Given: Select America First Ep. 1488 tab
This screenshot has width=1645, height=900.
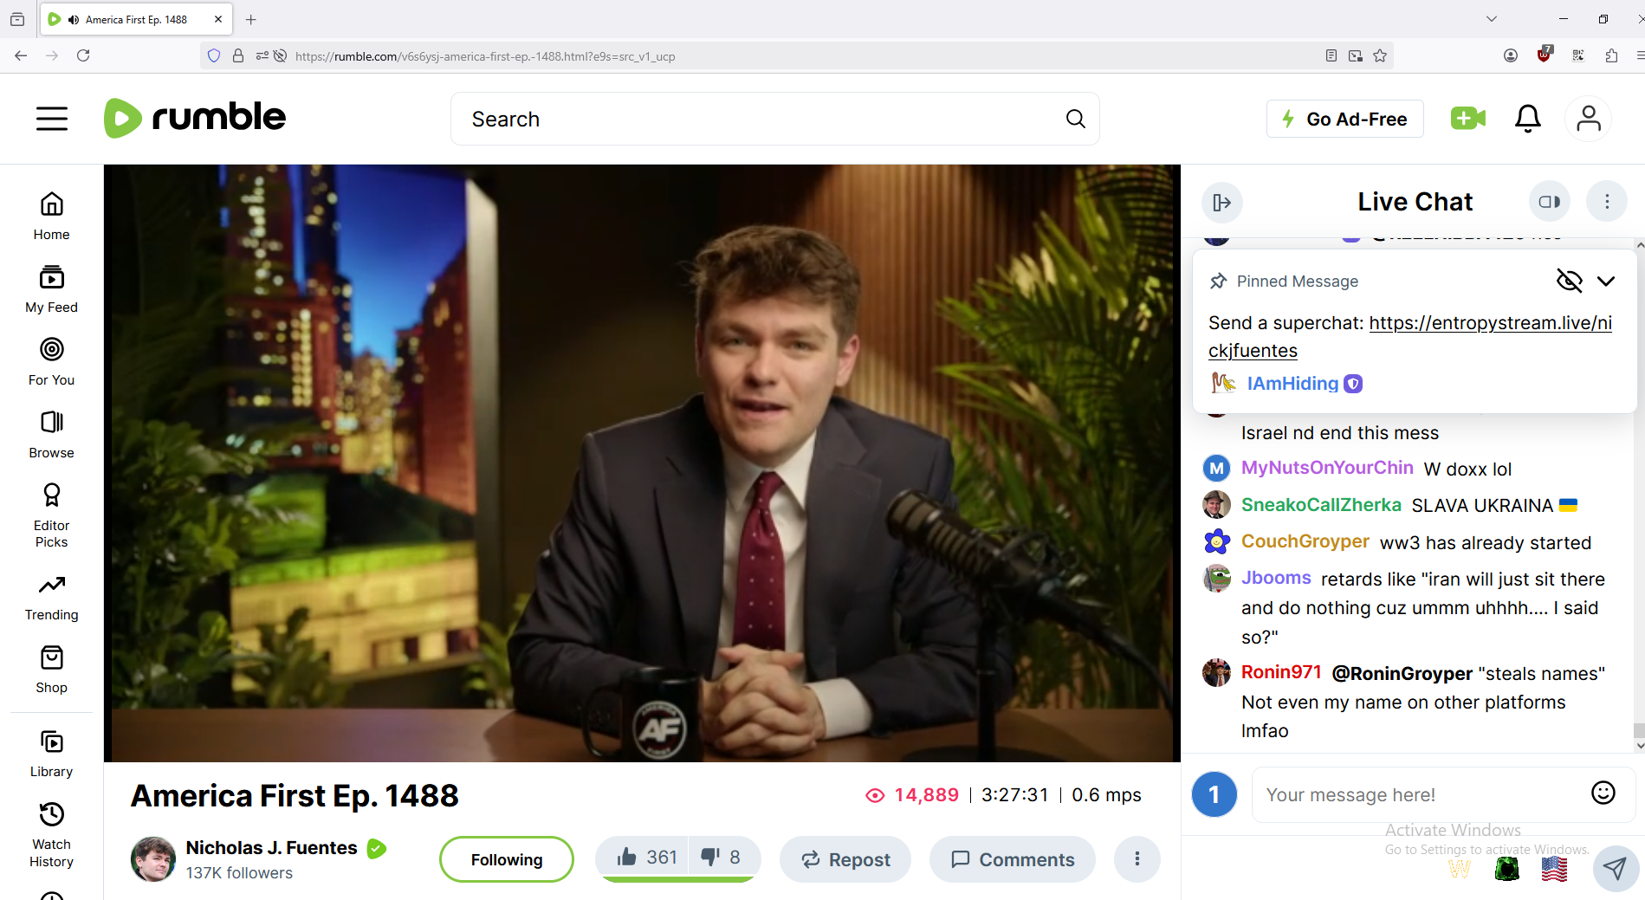Looking at the screenshot, I should pyautogui.click(x=136, y=19).
